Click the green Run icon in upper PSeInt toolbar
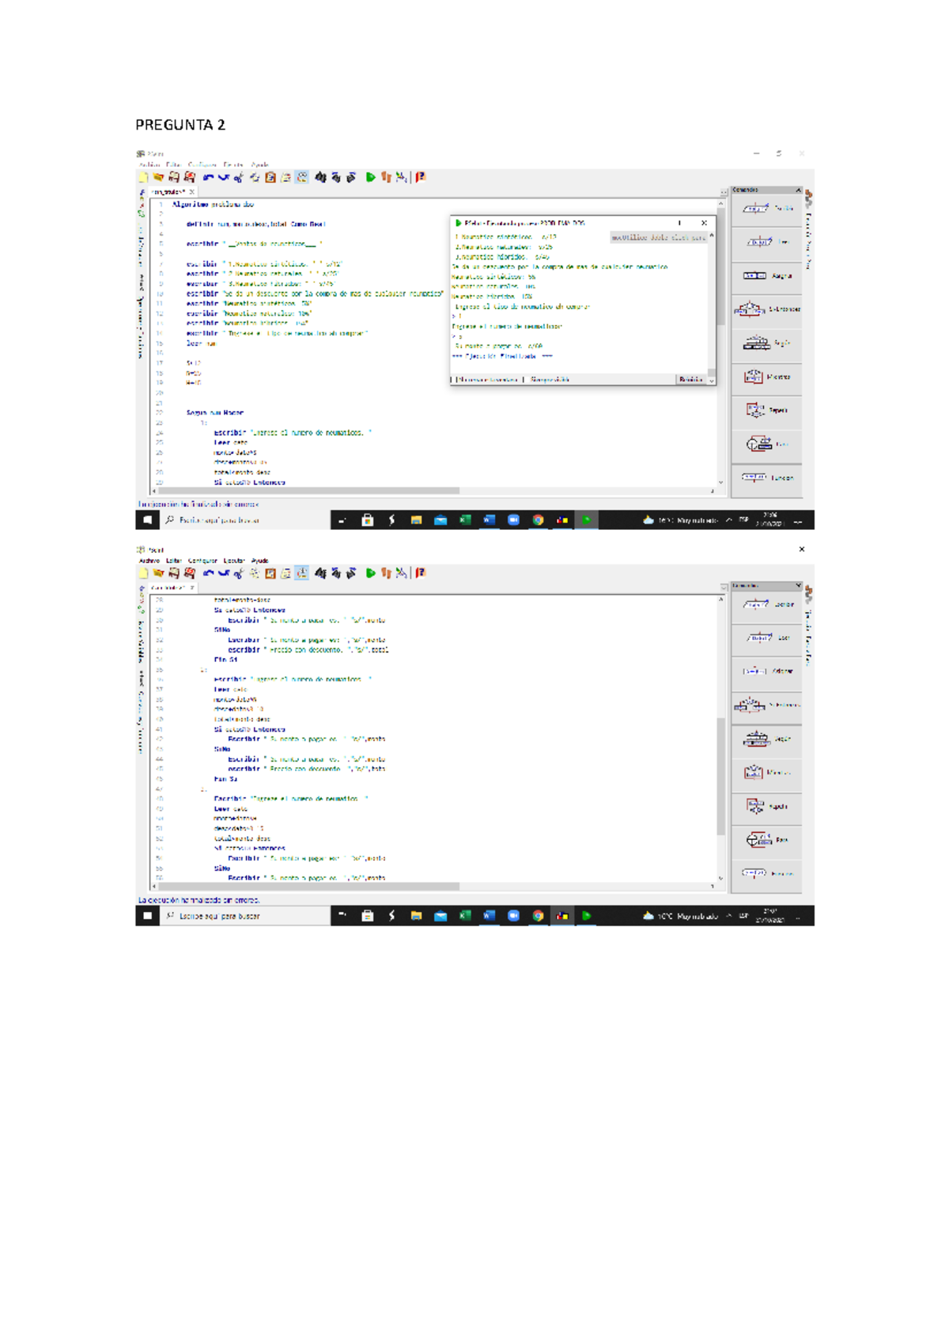The width and height of the screenshot is (949, 1343). (370, 177)
